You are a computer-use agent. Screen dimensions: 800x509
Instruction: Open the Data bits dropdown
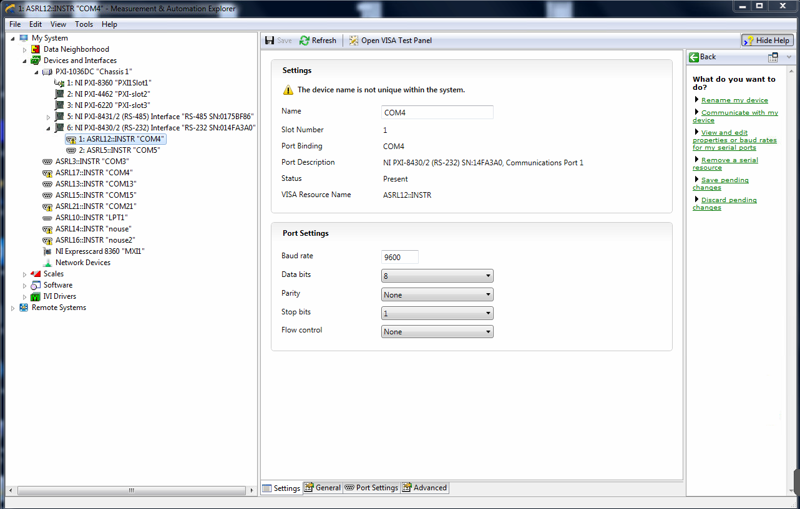(x=437, y=276)
